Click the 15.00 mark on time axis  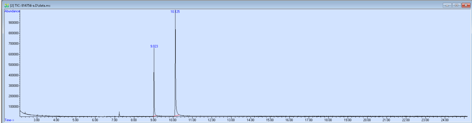(x=270, y=120)
